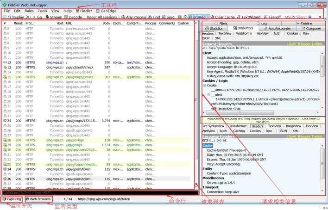Click the Fiddler menu item with icon

click(x=84, y=11)
